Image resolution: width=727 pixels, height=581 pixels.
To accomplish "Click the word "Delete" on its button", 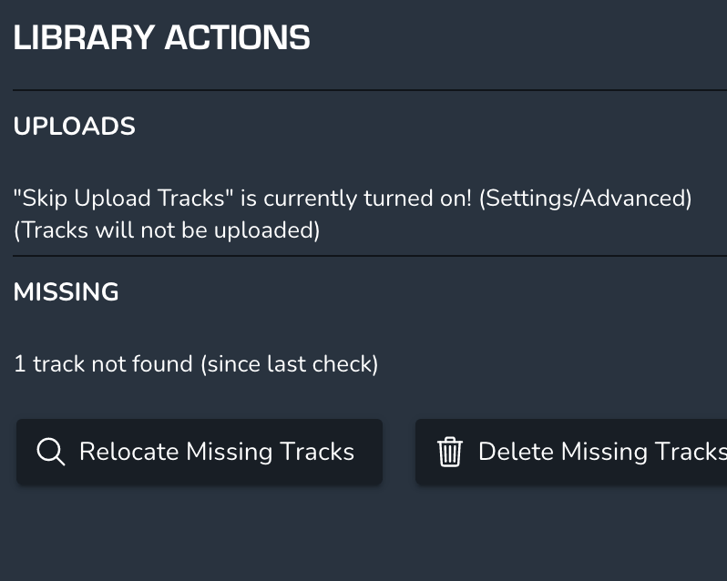I will [516, 452].
